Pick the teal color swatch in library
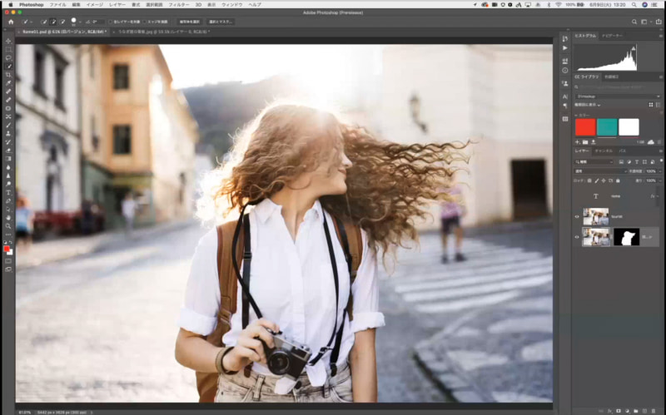 [x=607, y=126]
